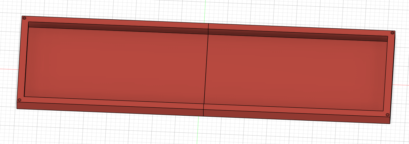Select the screw hole at the top-right corner
This screenshot has width=409, height=144.
click(392, 33)
